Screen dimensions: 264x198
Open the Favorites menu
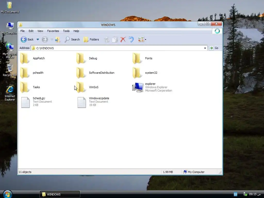[x=53, y=31]
